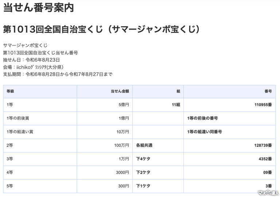Click the 3等 number 4352番

[x=265, y=159]
